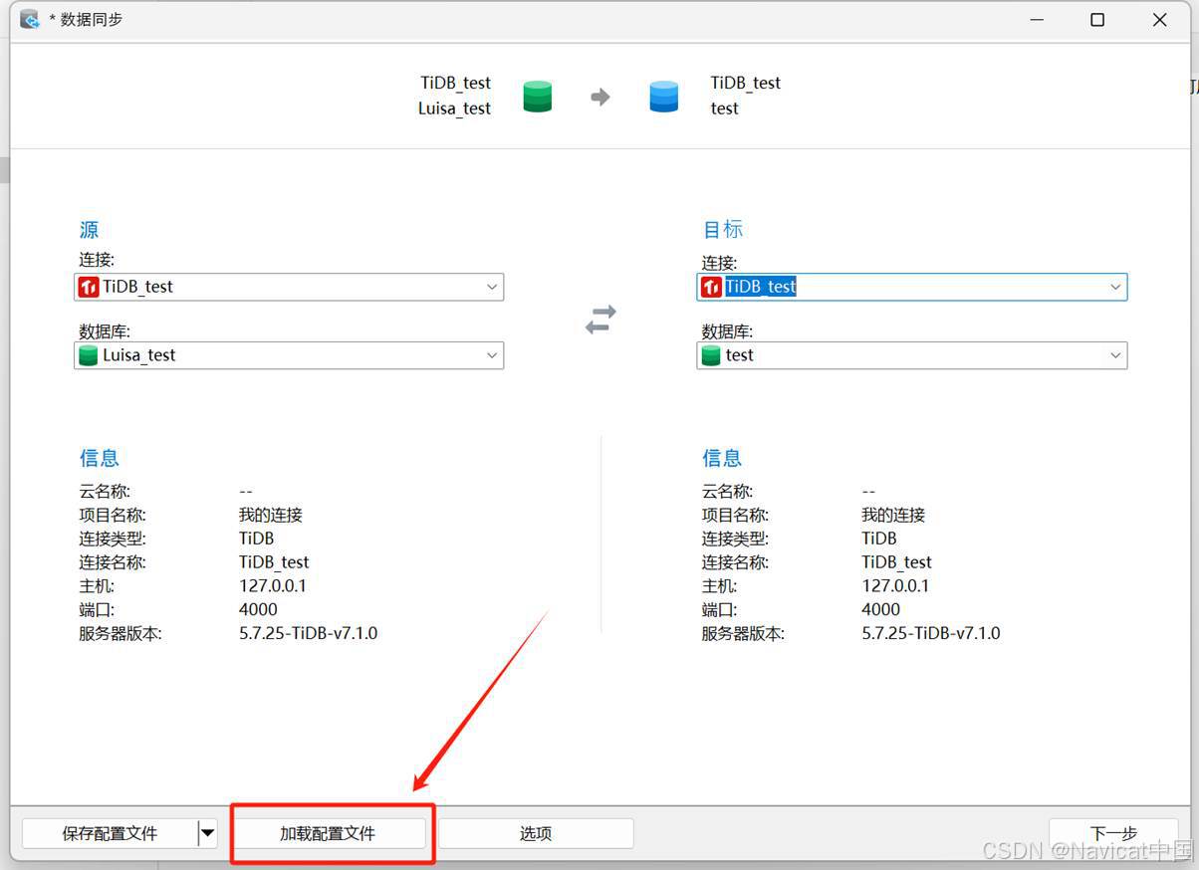Click source server version 5.7.25-TiDB-v7.1.0
Screen dimensions: 1199x870
[x=309, y=633]
